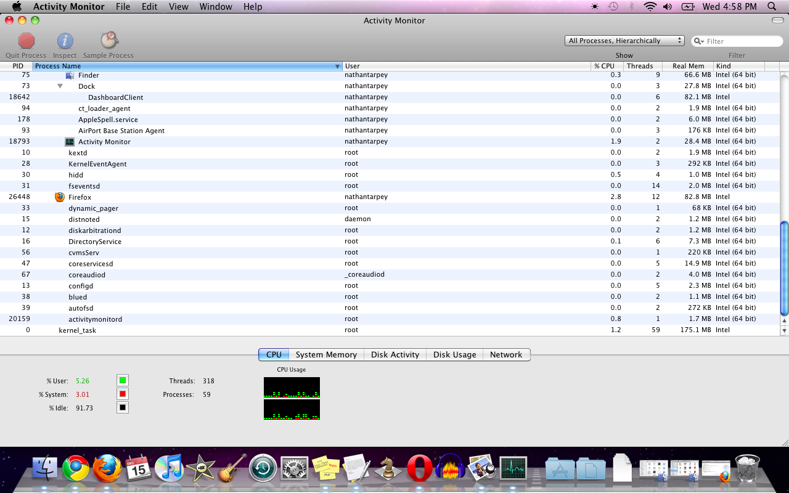Select the Activity Monitor row icon in the list
This screenshot has width=789, height=493.
pyautogui.click(x=70, y=142)
